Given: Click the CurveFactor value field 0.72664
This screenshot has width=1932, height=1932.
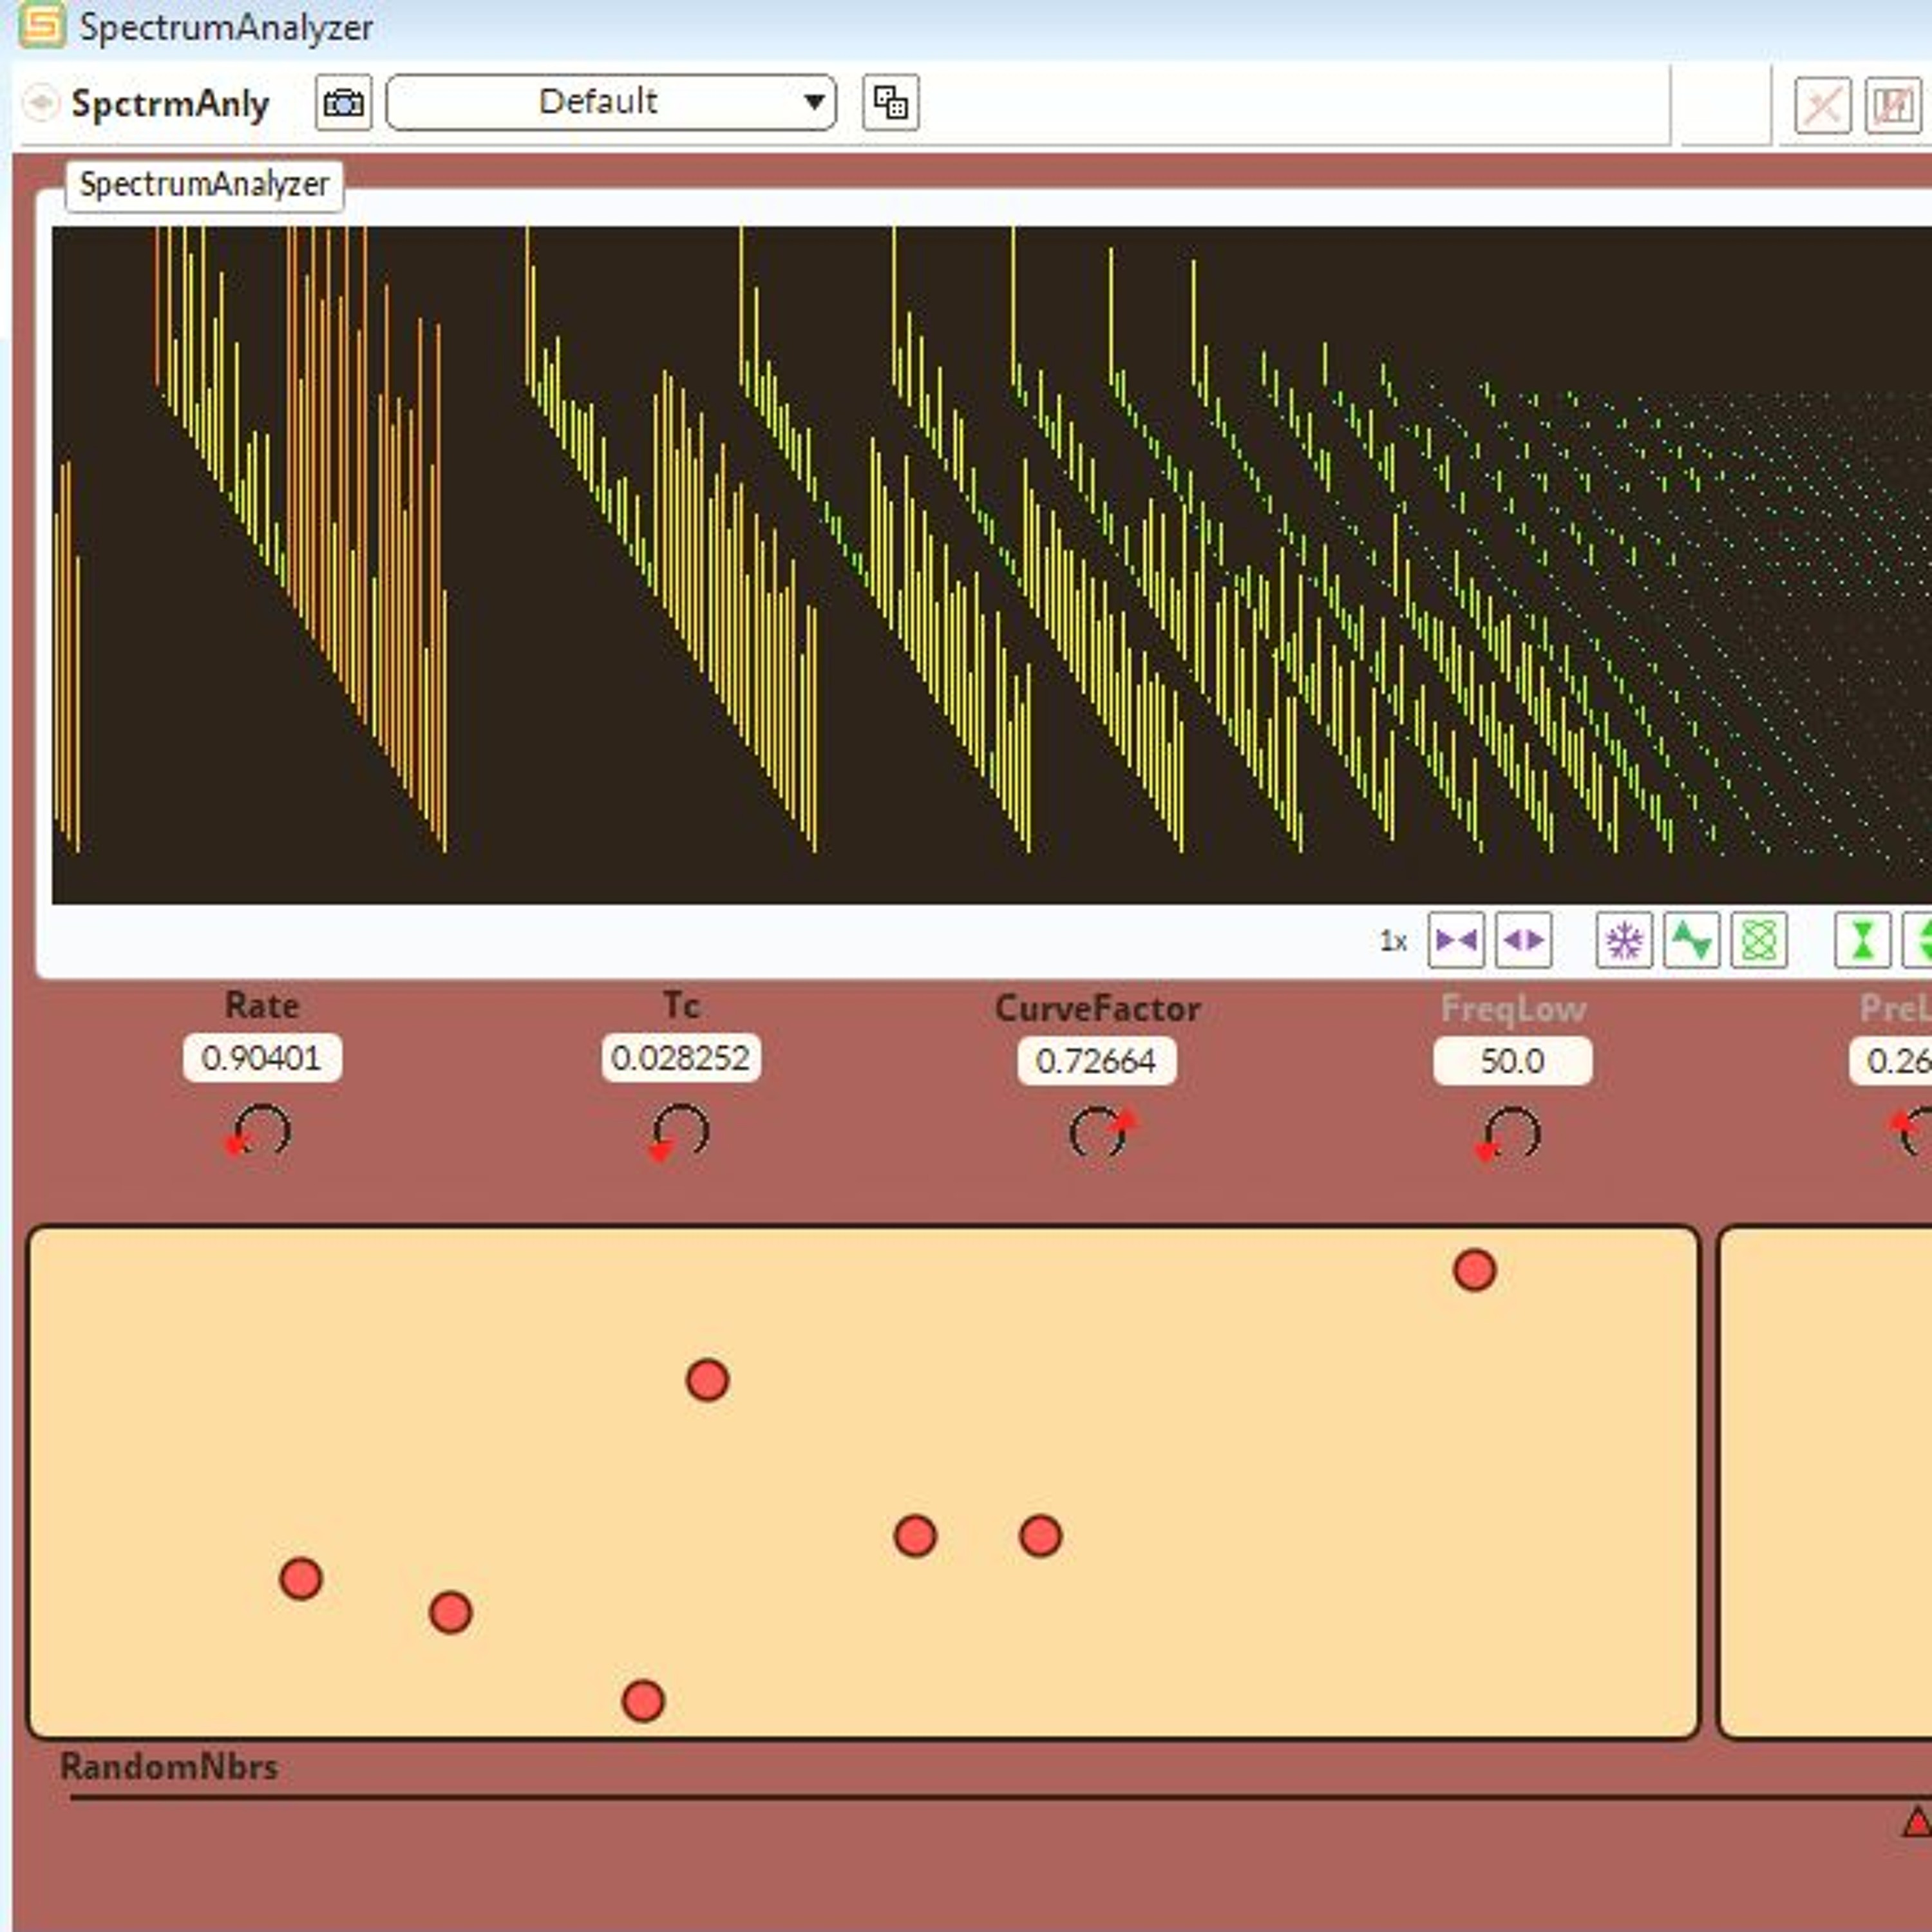Looking at the screenshot, I should (x=1097, y=1061).
